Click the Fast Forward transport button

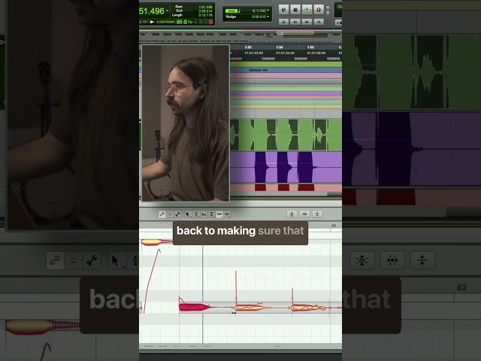307,22
